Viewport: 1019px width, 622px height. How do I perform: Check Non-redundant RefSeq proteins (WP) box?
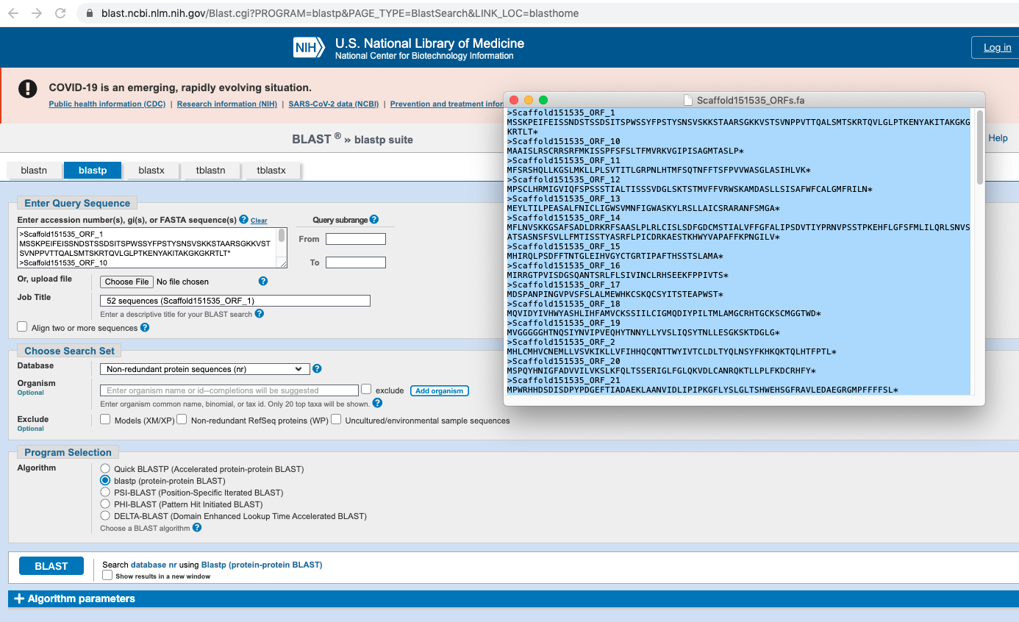pos(182,419)
